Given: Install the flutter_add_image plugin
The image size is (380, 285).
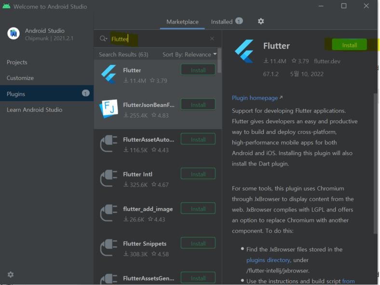Looking at the screenshot, I should [x=198, y=208].
